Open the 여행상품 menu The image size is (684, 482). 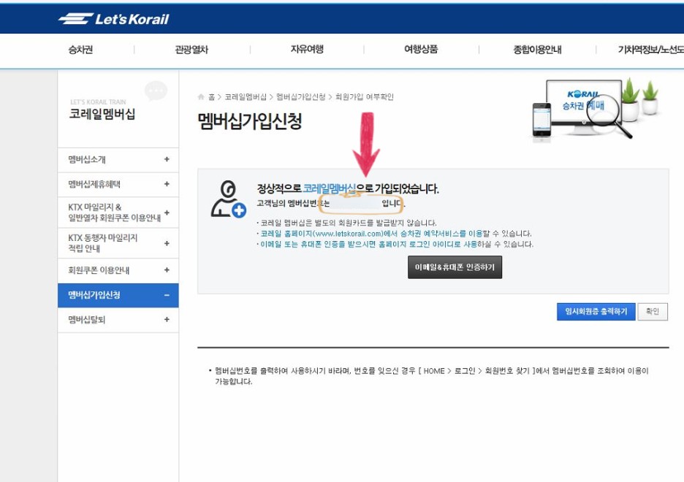[x=420, y=49]
